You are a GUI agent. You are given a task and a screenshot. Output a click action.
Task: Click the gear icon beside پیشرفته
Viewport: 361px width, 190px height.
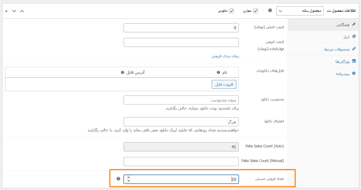click(x=354, y=73)
